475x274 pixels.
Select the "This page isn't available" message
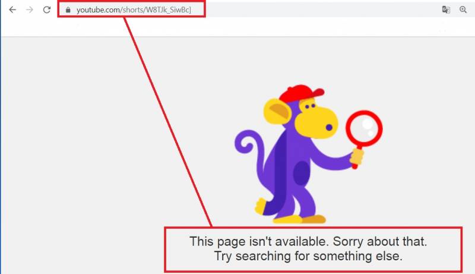pos(308,241)
